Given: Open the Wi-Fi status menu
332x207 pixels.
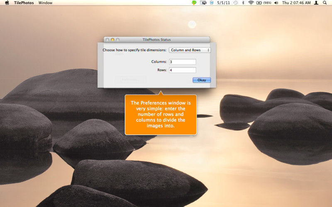Looking at the screenshot, I should click(x=251, y=3).
